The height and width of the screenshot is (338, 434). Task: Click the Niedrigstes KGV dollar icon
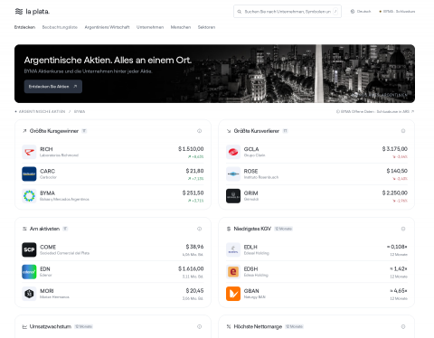(229, 229)
